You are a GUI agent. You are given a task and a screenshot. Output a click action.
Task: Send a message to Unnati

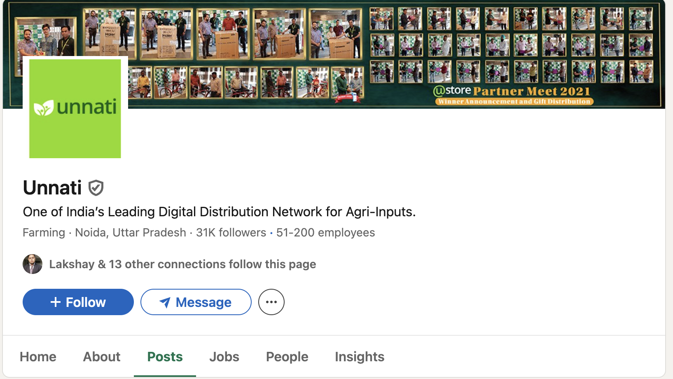[196, 302]
